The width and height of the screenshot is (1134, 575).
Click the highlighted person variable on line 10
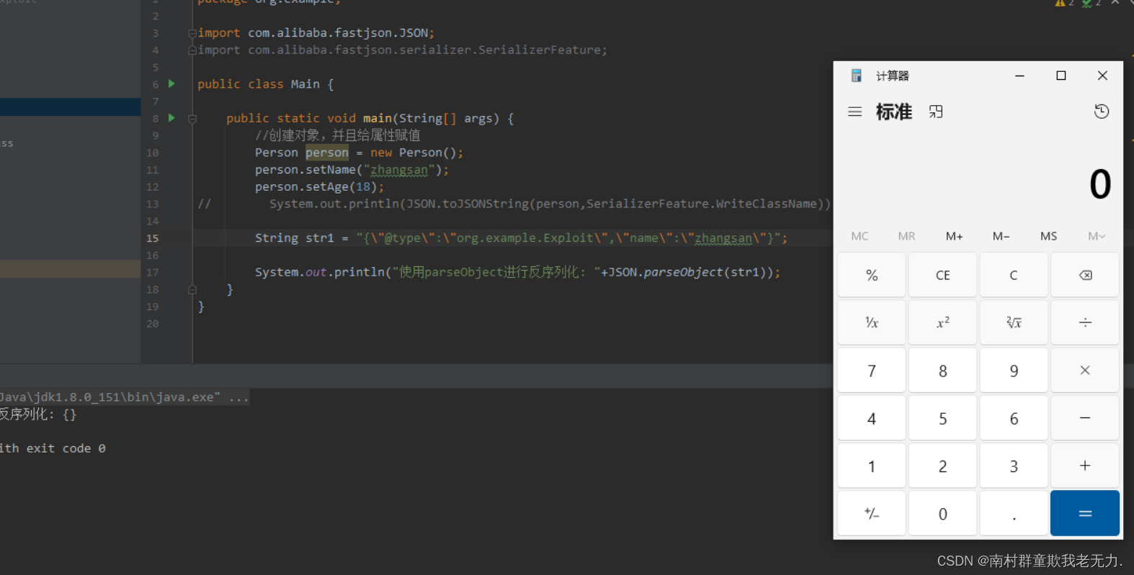(x=326, y=153)
